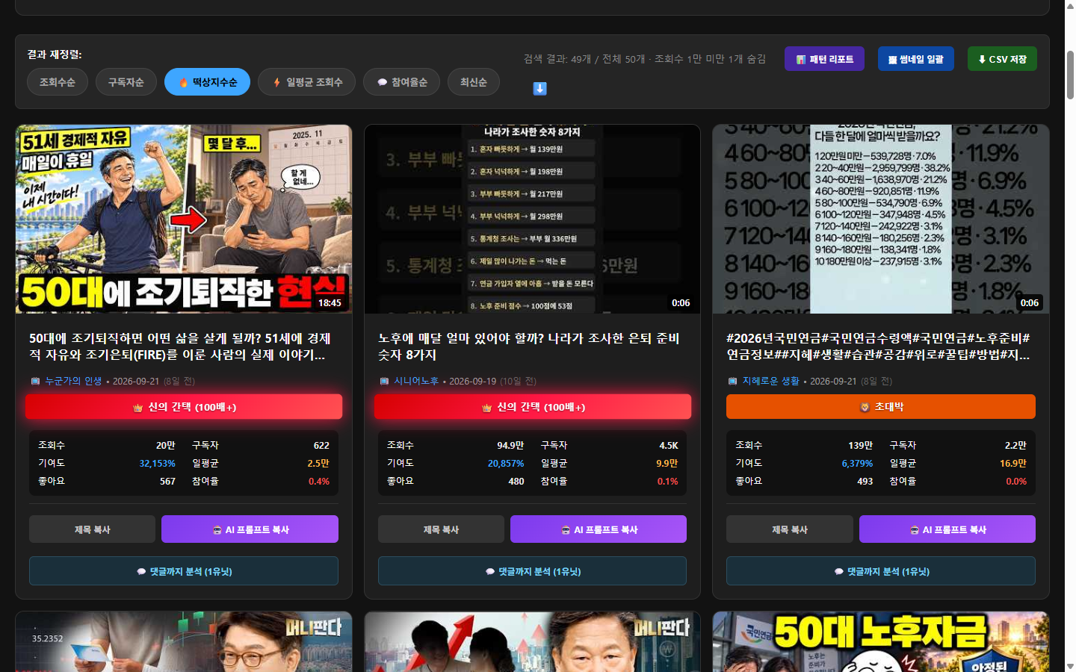The height and width of the screenshot is (672, 1076).
Task: Open the video title starting 노후에 매달 얼마
Action: 529,347
